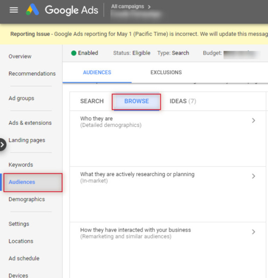Open the hamburger main menu
The image size is (268, 278).
pos(14,10)
